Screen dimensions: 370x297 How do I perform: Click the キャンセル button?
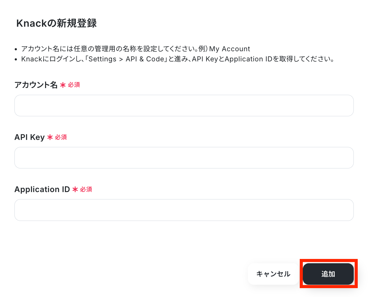pos(273,274)
